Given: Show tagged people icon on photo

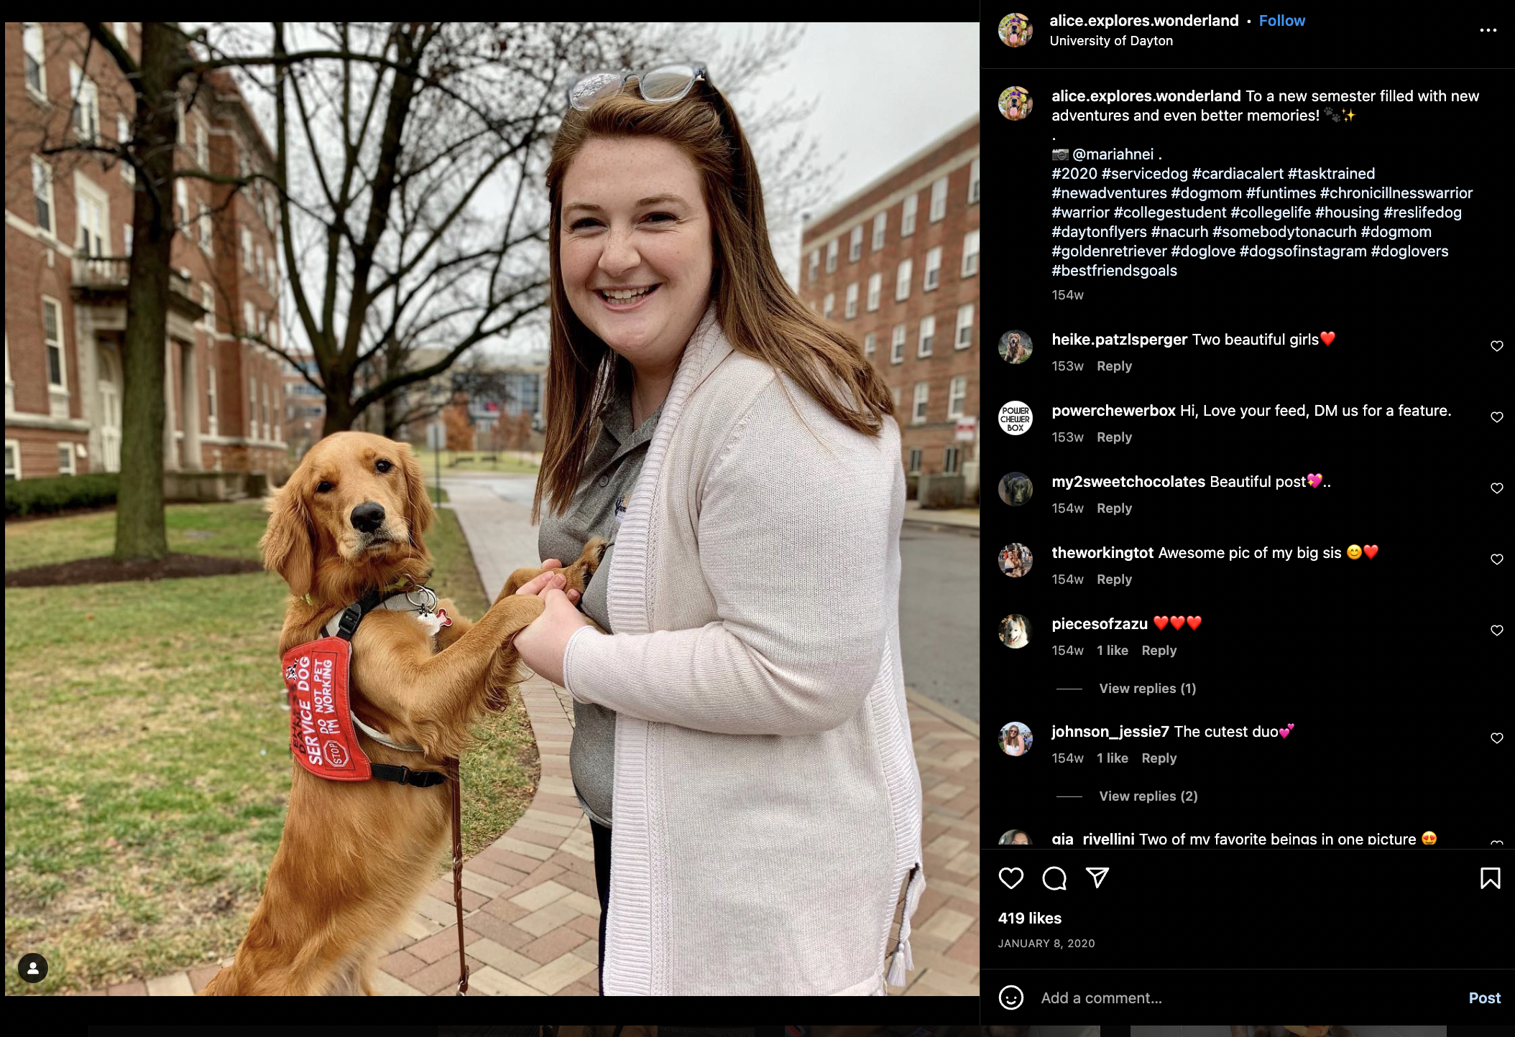Looking at the screenshot, I should click(32, 968).
